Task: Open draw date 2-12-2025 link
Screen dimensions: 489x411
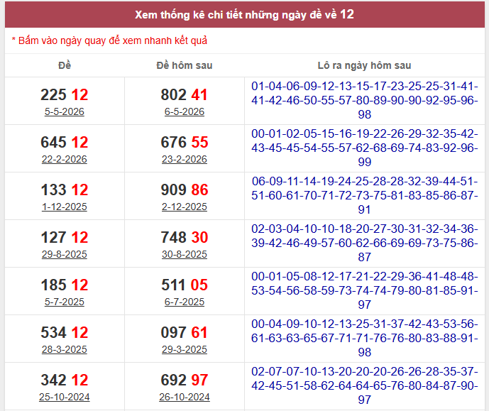Action: click(x=185, y=207)
